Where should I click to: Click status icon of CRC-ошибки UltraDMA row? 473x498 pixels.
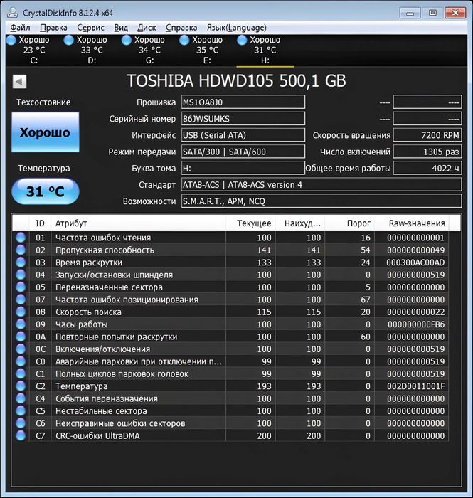(x=21, y=435)
